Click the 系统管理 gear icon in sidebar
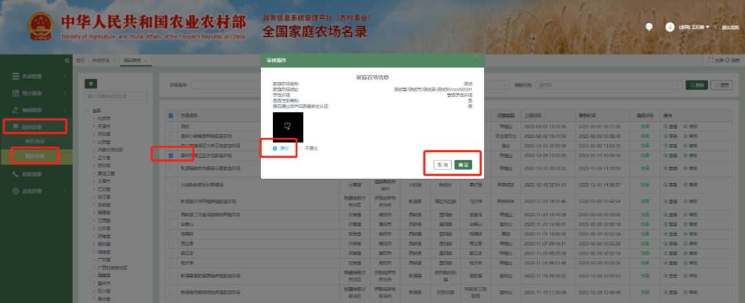745x303 pixels. tap(16, 191)
